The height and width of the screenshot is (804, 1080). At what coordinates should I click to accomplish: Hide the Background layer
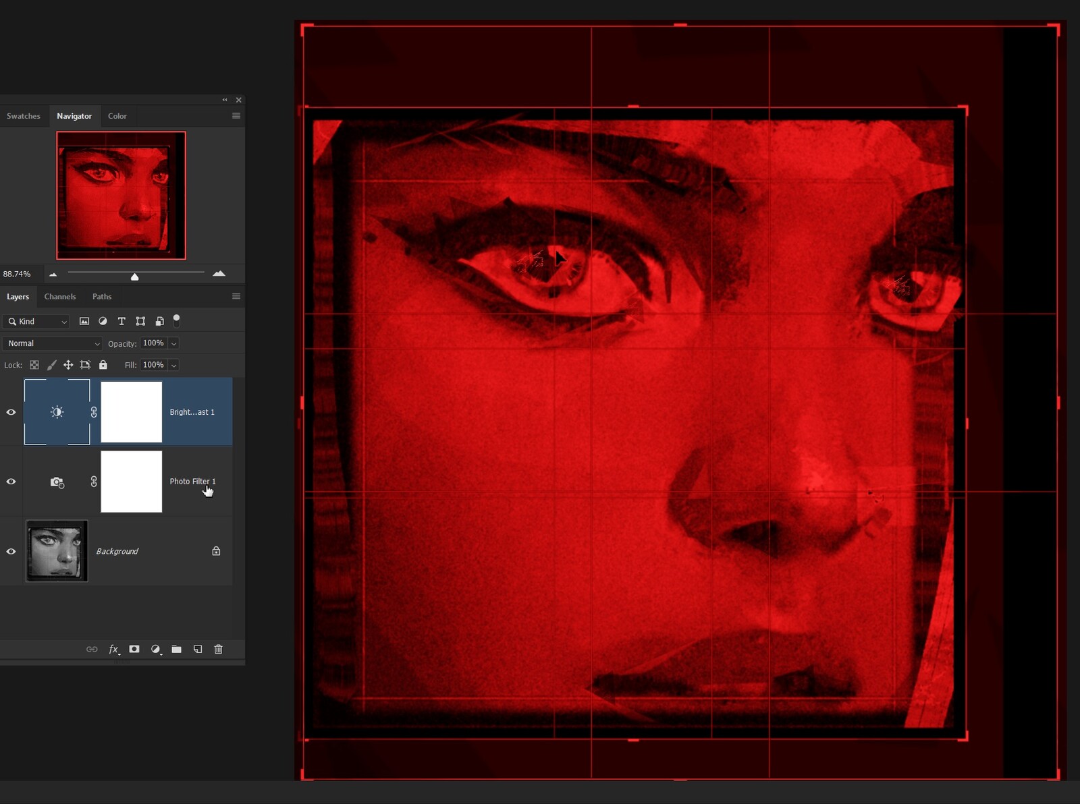tap(11, 551)
